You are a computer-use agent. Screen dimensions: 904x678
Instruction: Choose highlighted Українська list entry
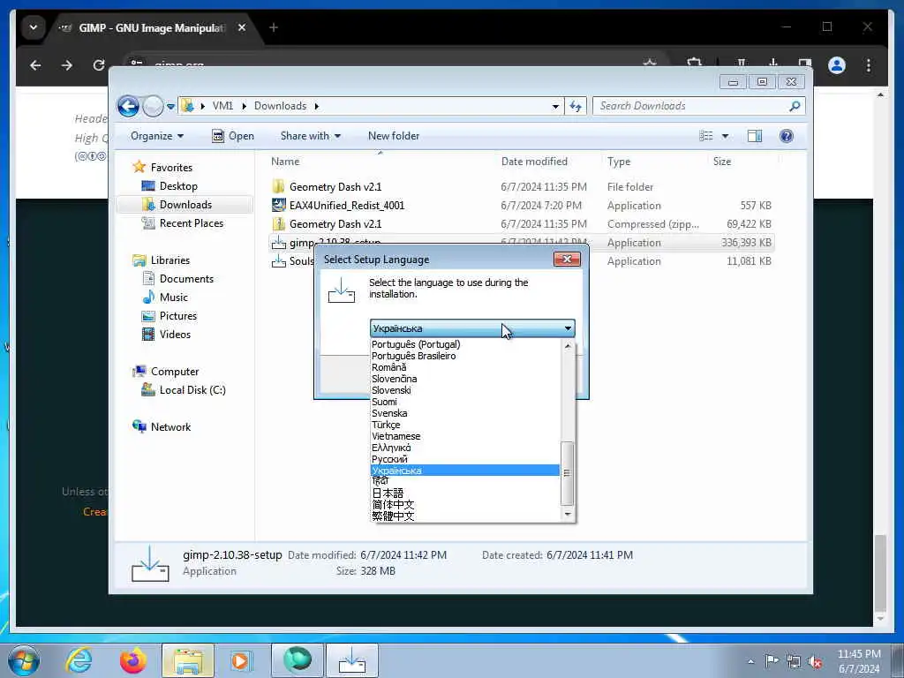(464, 471)
